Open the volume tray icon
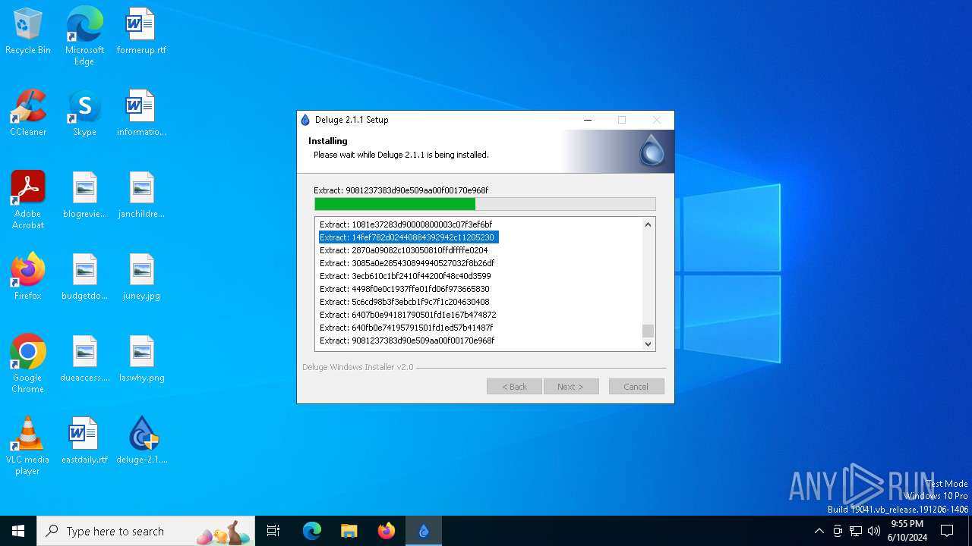 [x=874, y=531]
